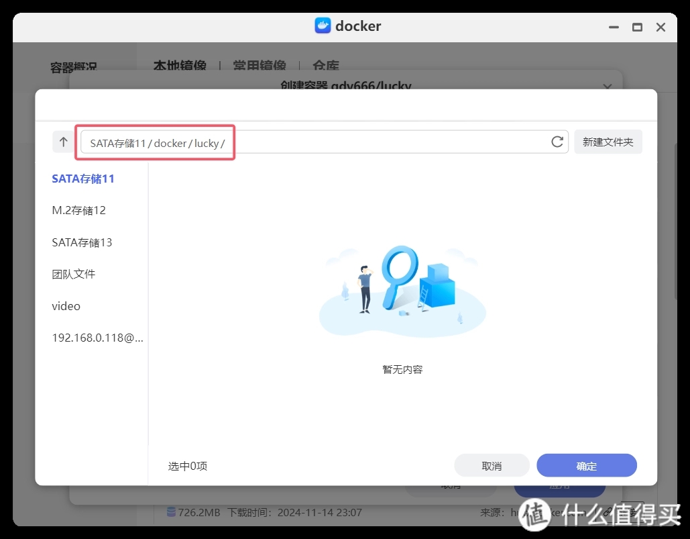The width and height of the screenshot is (690, 539).
Task: Refresh the folder listing
Action: tap(557, 142)
